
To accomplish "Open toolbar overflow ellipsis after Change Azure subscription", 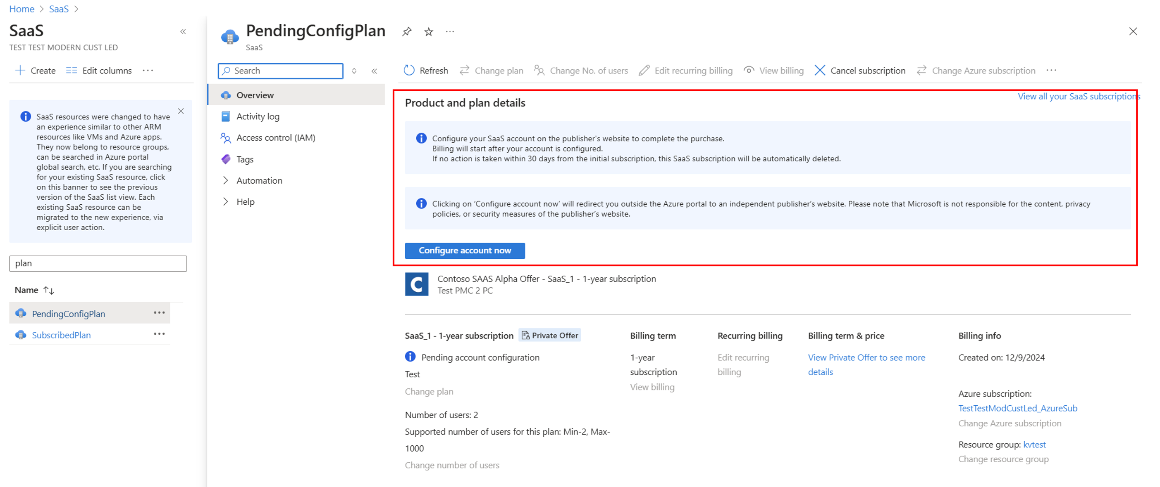I will pos(1051,71).
